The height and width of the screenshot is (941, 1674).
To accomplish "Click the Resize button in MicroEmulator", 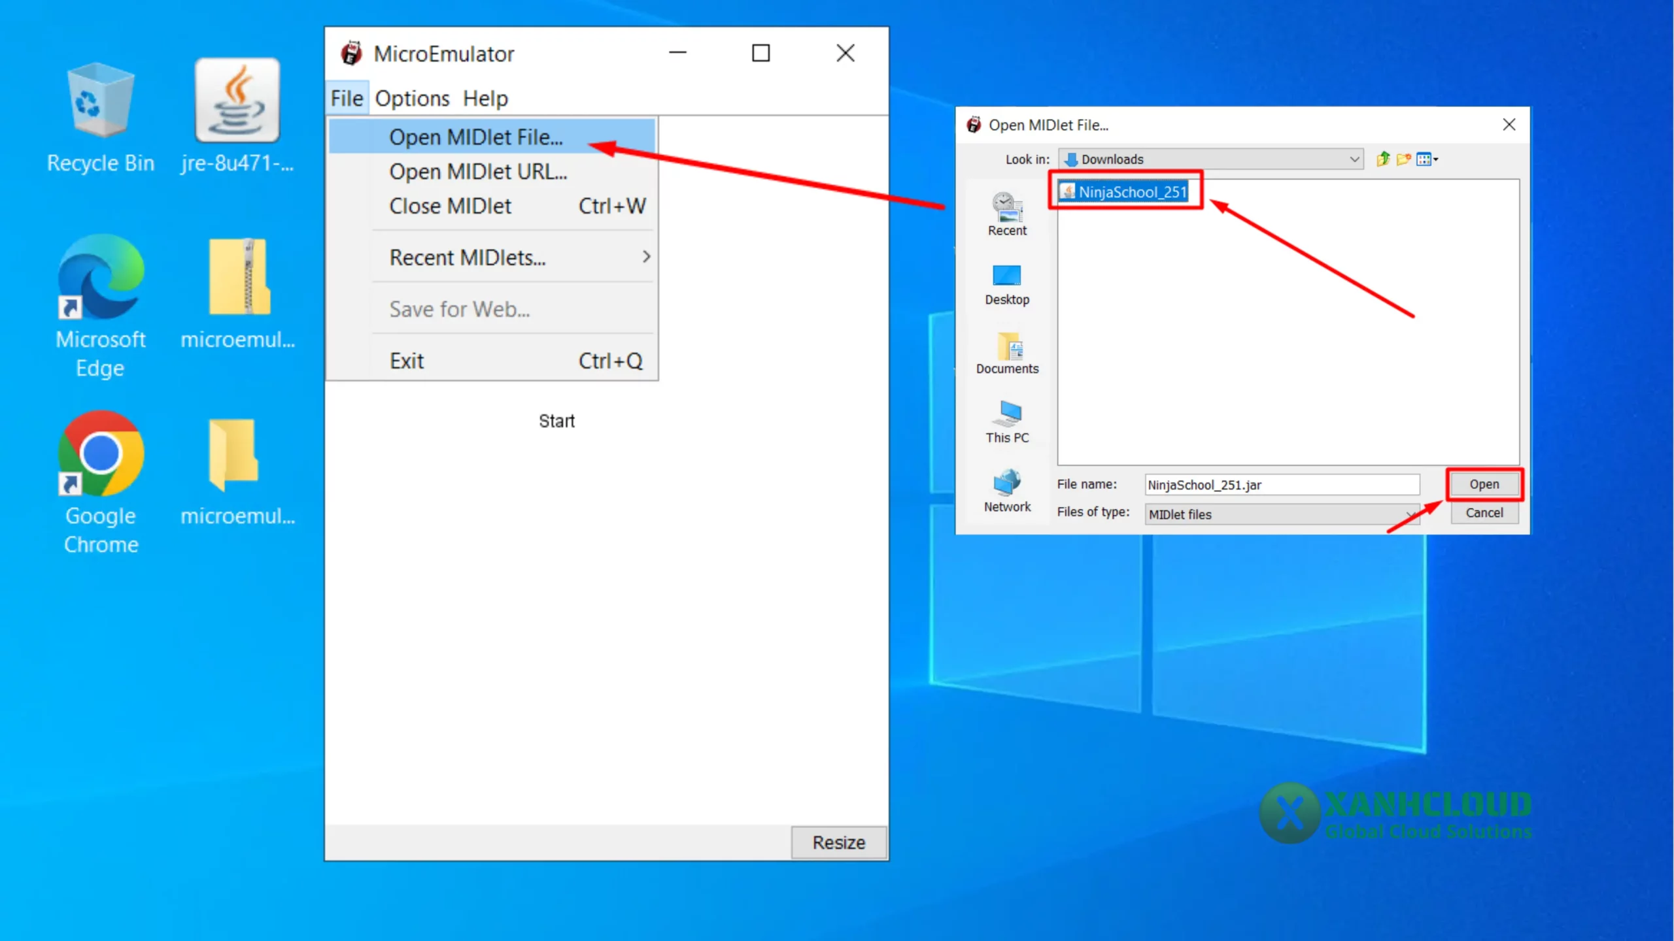I will (x=838, y=842).
